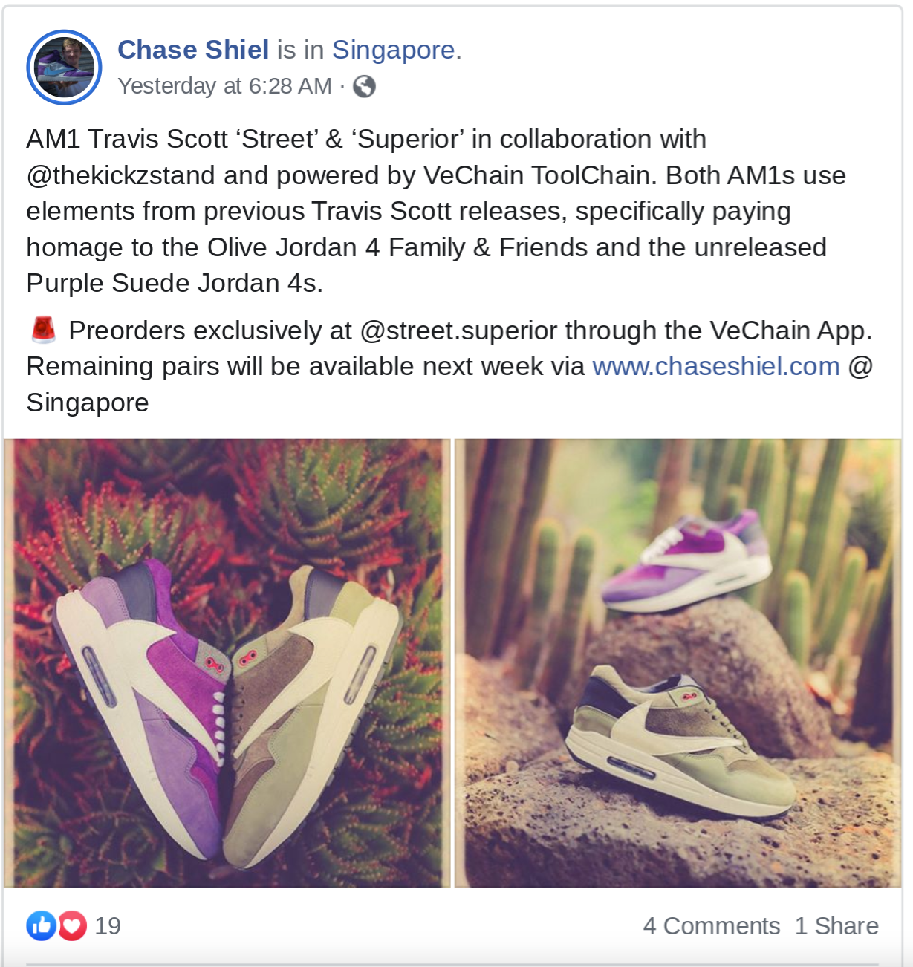The height and width of the screenshot is (967, 913).
Task: View the 19 reactions count
Action: [108, 926]
